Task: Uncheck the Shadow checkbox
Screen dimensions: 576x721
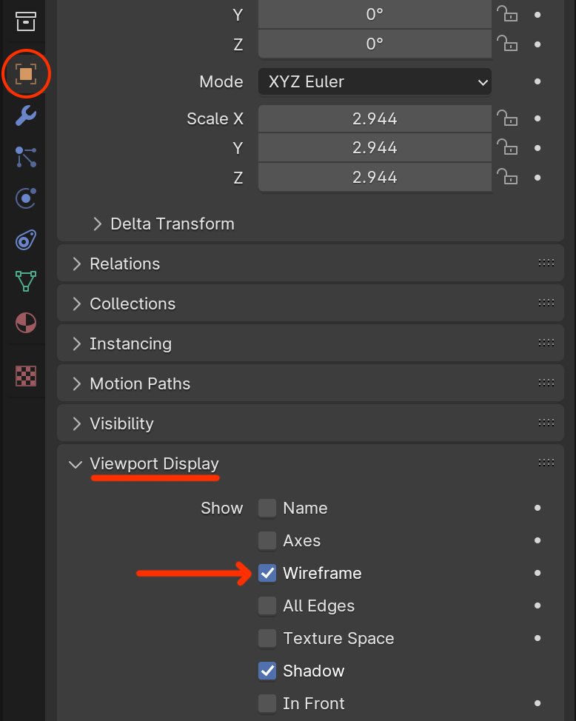Action: coord(267,671)
